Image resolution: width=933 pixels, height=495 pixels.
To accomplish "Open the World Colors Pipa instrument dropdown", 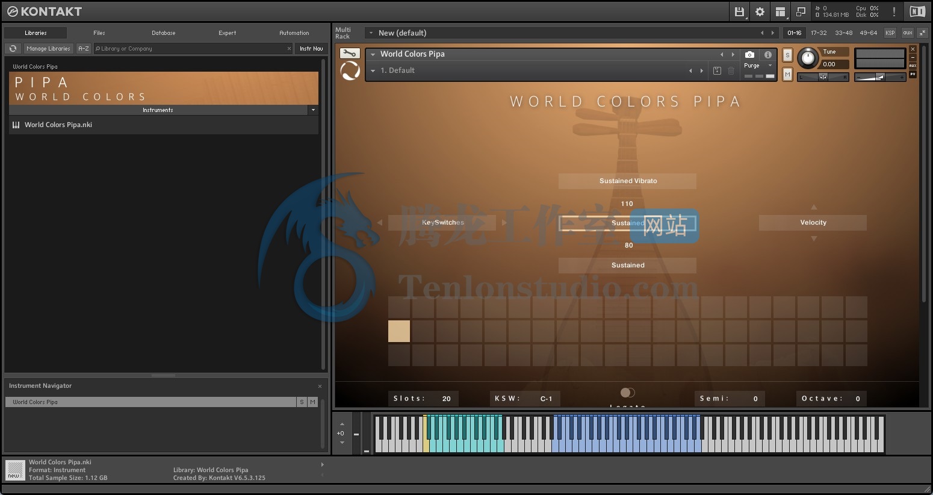I will [x=373, y=54].
